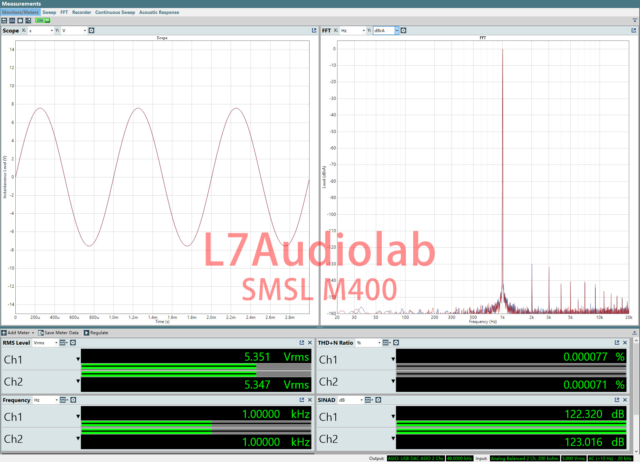Expand RMS Level Ch2 arrow
The height and width of the screenshot is (462, 640).
[78, 381]
